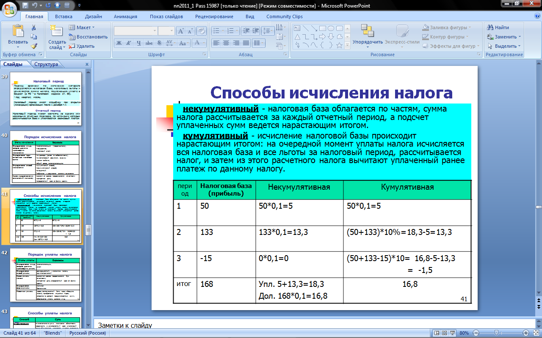This screenshot has height=338, width=542.
Task: Open the Анимация ribbon tab
Action: click(125, 16)
